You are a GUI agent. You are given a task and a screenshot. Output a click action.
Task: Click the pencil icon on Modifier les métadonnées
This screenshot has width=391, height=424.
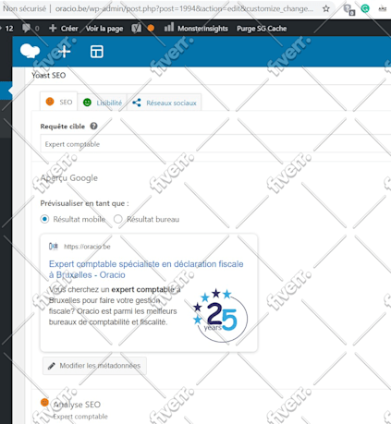[52, 366]
